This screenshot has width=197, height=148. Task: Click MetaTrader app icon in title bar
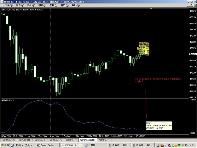point(2,2)
